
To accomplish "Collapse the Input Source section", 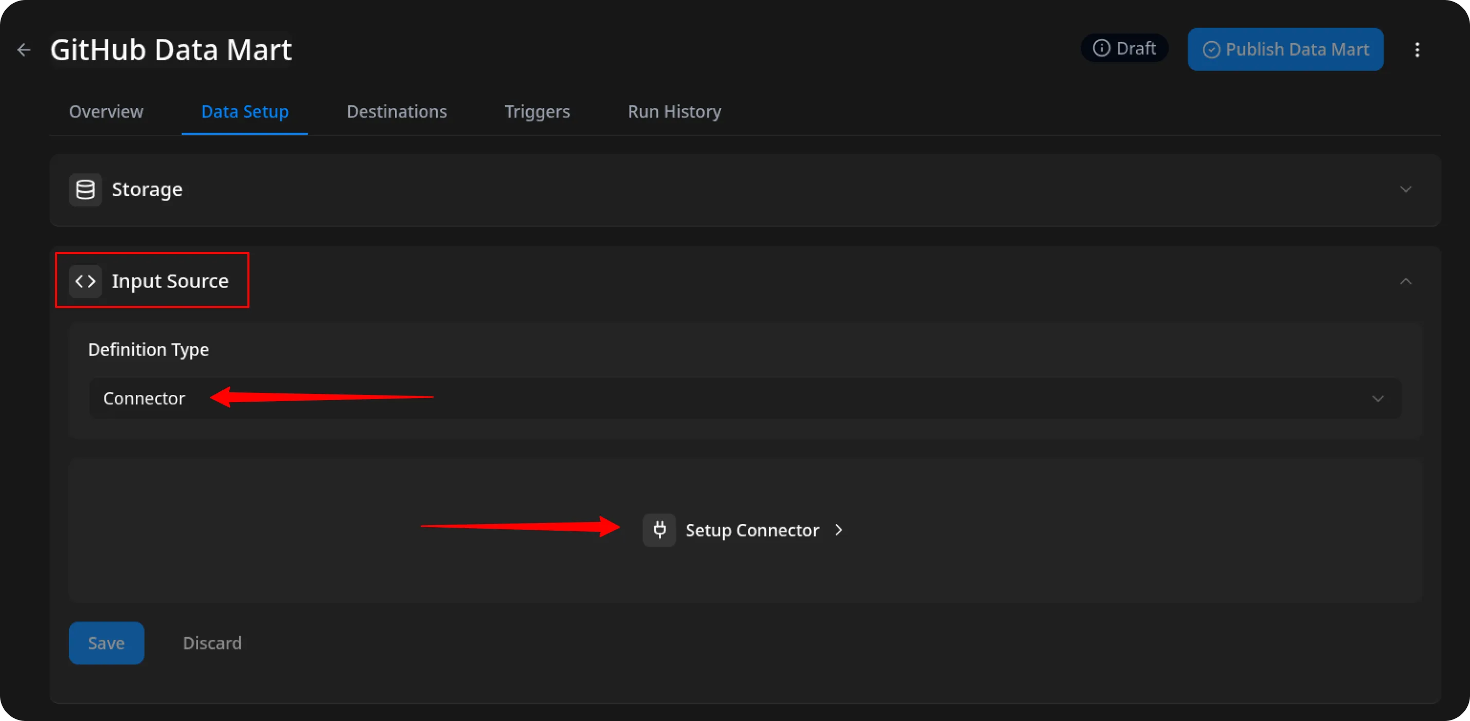I will point(1406,281).
